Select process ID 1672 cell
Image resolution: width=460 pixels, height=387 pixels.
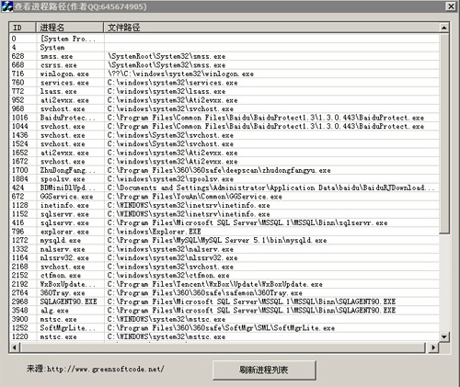pos(20,161)
